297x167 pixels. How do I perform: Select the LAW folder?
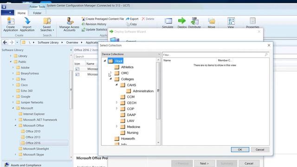point(127,121)
